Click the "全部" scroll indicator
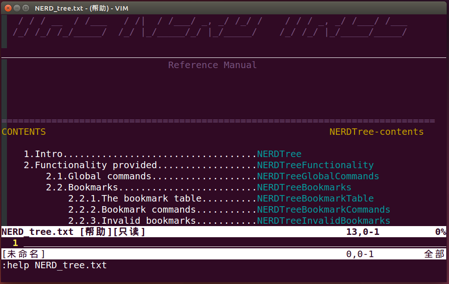449x284 pixels. pyautogui.click(x=434, y=254)
